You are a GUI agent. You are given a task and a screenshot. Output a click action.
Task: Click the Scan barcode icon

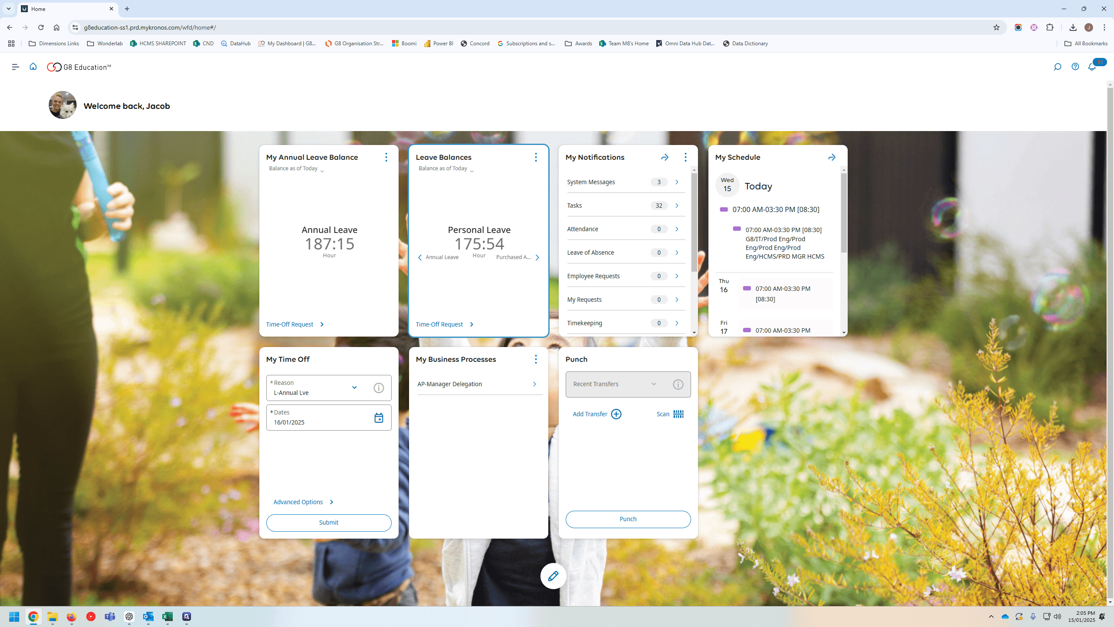tap(678, 414)
